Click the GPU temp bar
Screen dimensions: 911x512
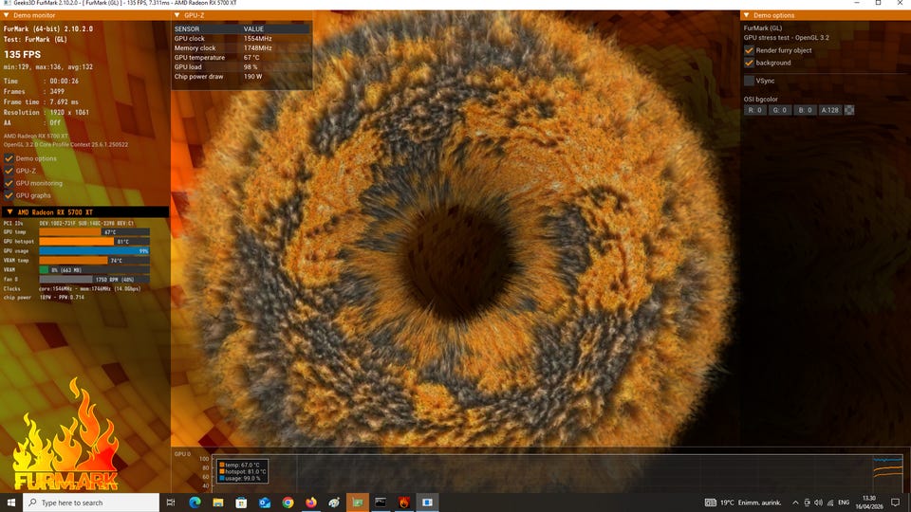(x=94, y=231)
